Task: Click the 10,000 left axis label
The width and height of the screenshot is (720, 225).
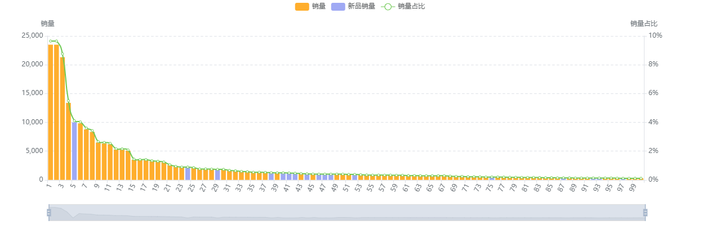Action: (x=33, y=122)
